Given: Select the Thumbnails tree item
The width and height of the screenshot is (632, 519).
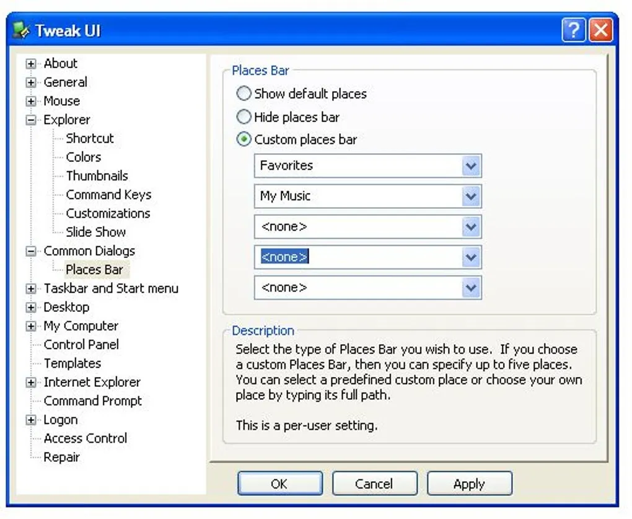Looking at the screenshot, I should pyautogui.click(x=97, y=176).
